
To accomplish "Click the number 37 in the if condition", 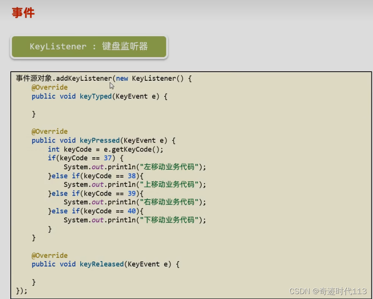I will click(x=108, y=158).
